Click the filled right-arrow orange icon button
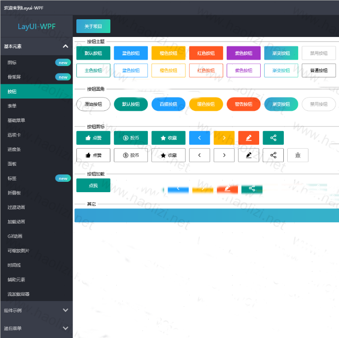 [224, 138]
